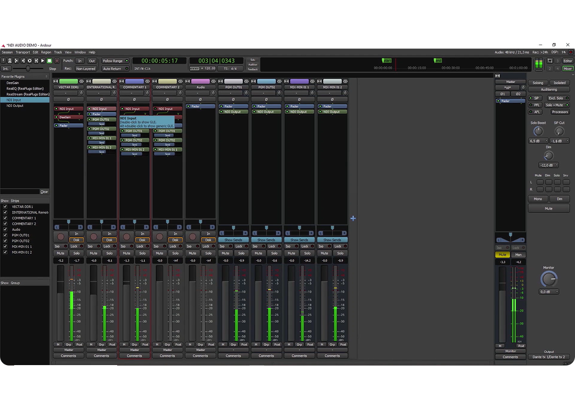Mute the VECTAR DDR1 channel
575x408 pixels.
[61, 253]
